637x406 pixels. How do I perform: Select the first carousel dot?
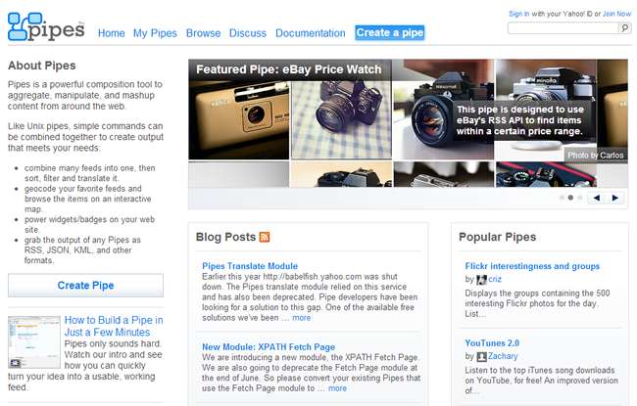(562, 198)
